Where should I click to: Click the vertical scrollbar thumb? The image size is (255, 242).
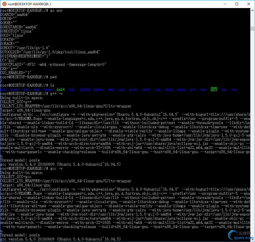point(252,29)
